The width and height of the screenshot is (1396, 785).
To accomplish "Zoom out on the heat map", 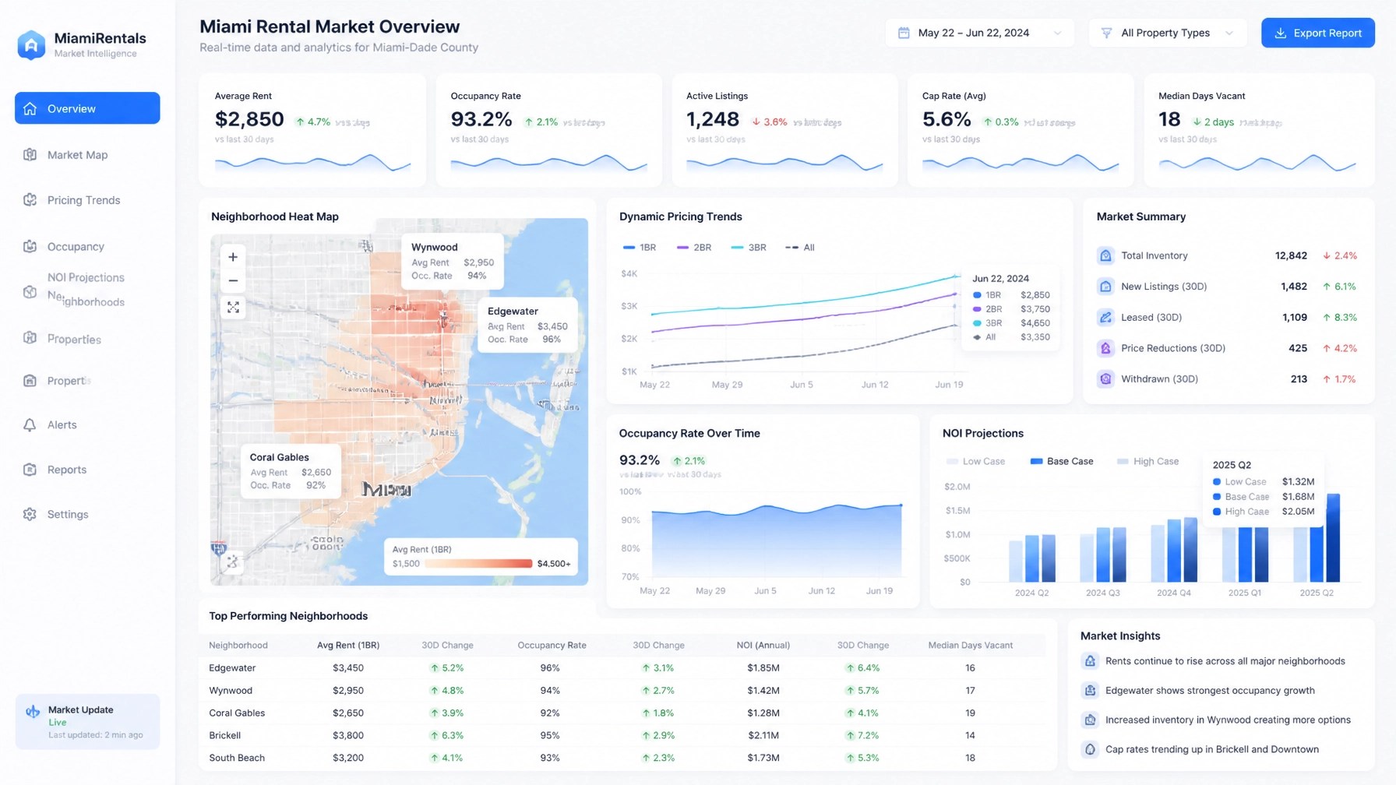I will [x=233, y=280].
